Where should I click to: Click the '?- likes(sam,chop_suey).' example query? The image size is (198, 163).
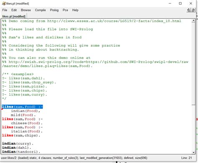click(29, 82)
